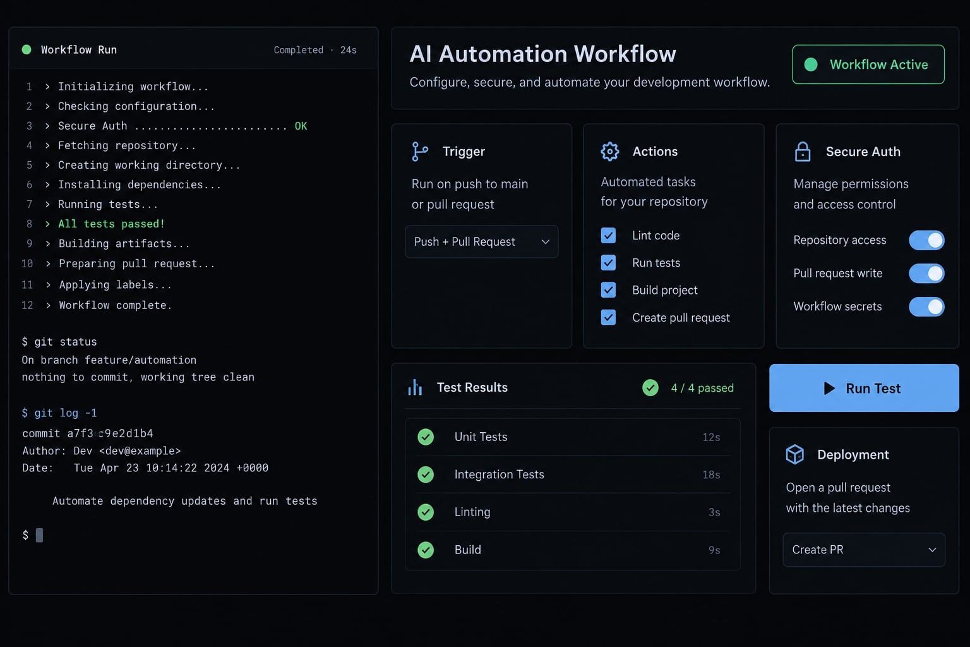Disable the Repository access toggle
This screenshot has width=970, height=647.
(x=926, y=240)
